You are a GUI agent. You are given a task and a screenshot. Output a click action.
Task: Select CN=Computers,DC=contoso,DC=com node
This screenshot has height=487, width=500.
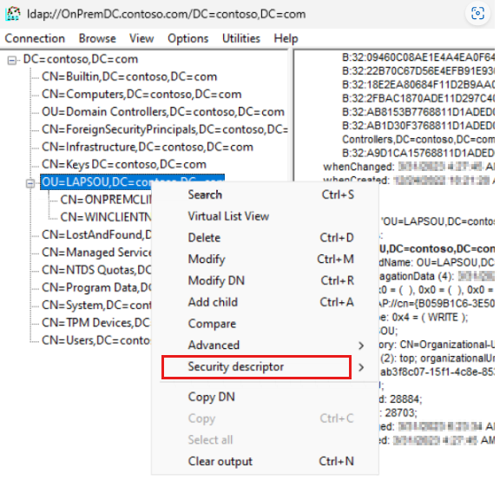click(141, 94)
